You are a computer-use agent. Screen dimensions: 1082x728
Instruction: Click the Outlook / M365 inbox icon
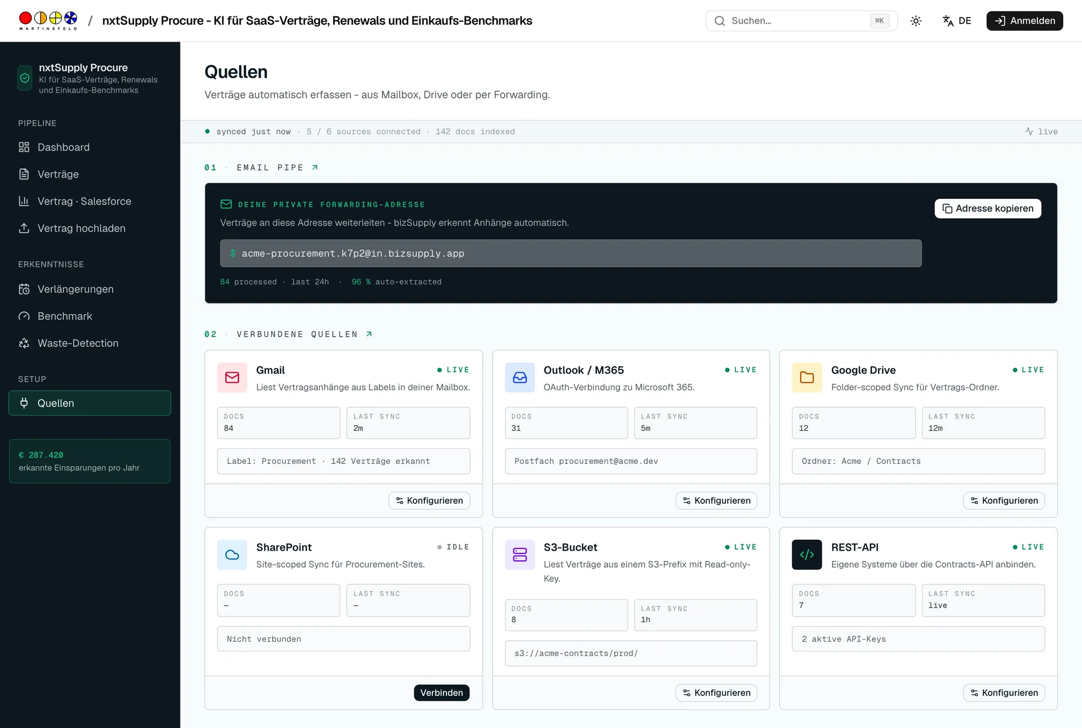click(520, 377)
